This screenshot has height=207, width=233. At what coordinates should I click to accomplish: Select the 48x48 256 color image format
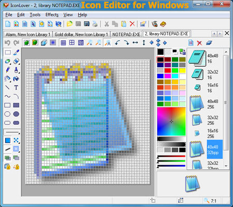point(204,104)
